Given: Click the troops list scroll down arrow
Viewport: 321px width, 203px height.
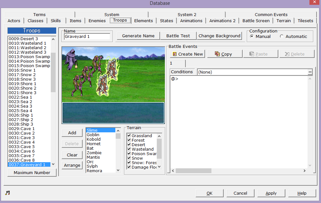Looking at the screenshot, I should (53, 164).
